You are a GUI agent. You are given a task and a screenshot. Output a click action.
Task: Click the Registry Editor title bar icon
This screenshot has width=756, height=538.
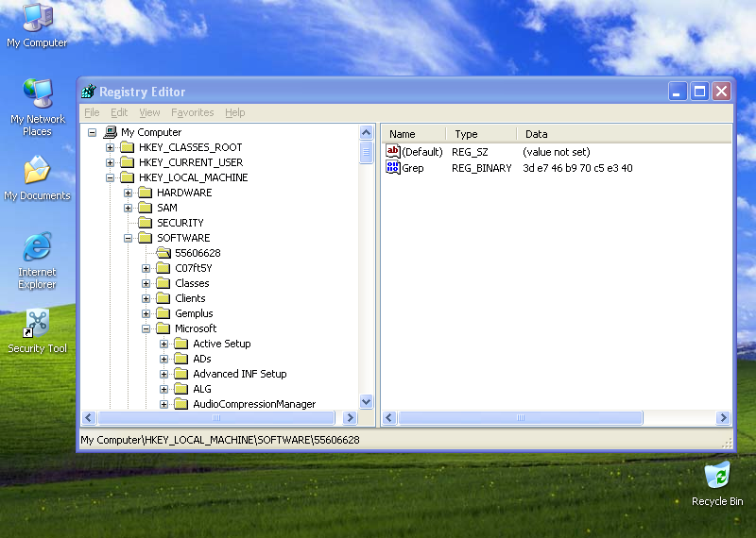click(x=88, y=91)
